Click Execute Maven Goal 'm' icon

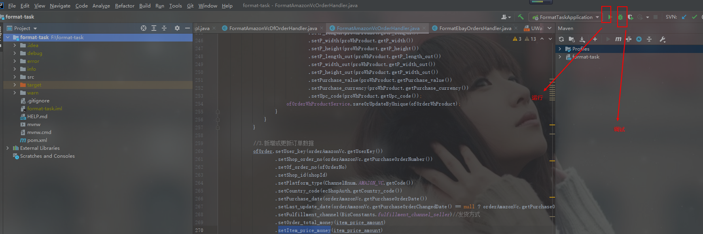pos(618,39)
